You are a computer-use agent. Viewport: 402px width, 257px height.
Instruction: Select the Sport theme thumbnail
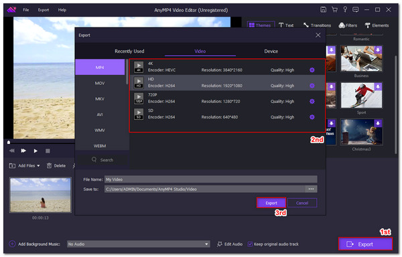point(361,95)
